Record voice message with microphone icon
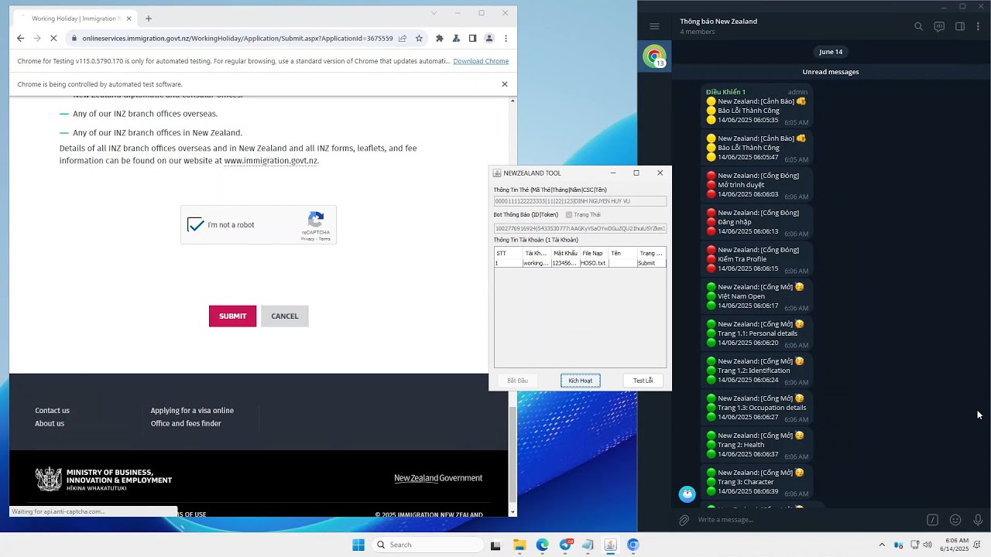This screenshot has height=557, width=991. (x=978, y=520)
